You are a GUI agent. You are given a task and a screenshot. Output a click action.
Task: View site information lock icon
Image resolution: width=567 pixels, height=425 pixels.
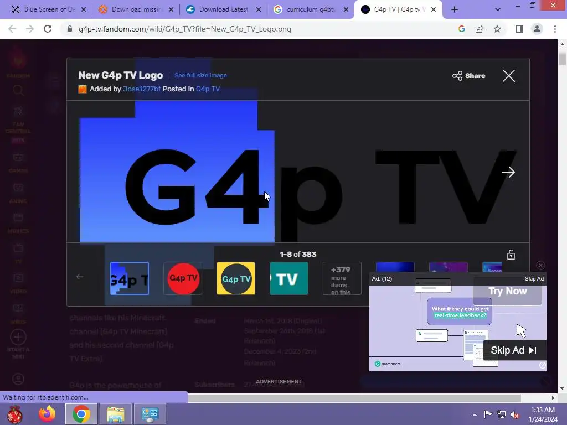pos(70,29)
